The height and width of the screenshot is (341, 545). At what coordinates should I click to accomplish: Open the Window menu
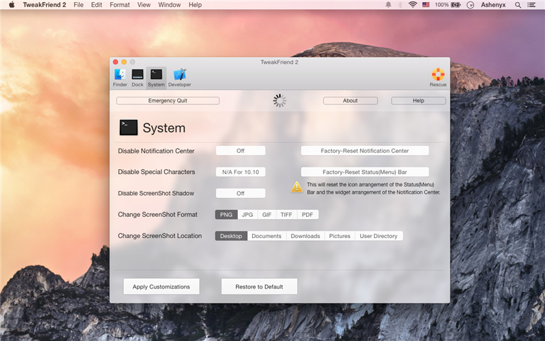[x=169, y=5]
